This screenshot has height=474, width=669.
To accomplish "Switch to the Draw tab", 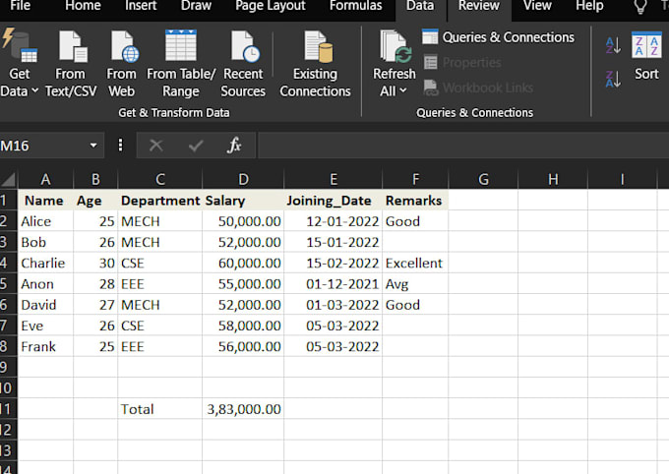I will click(x=196, y=6).
